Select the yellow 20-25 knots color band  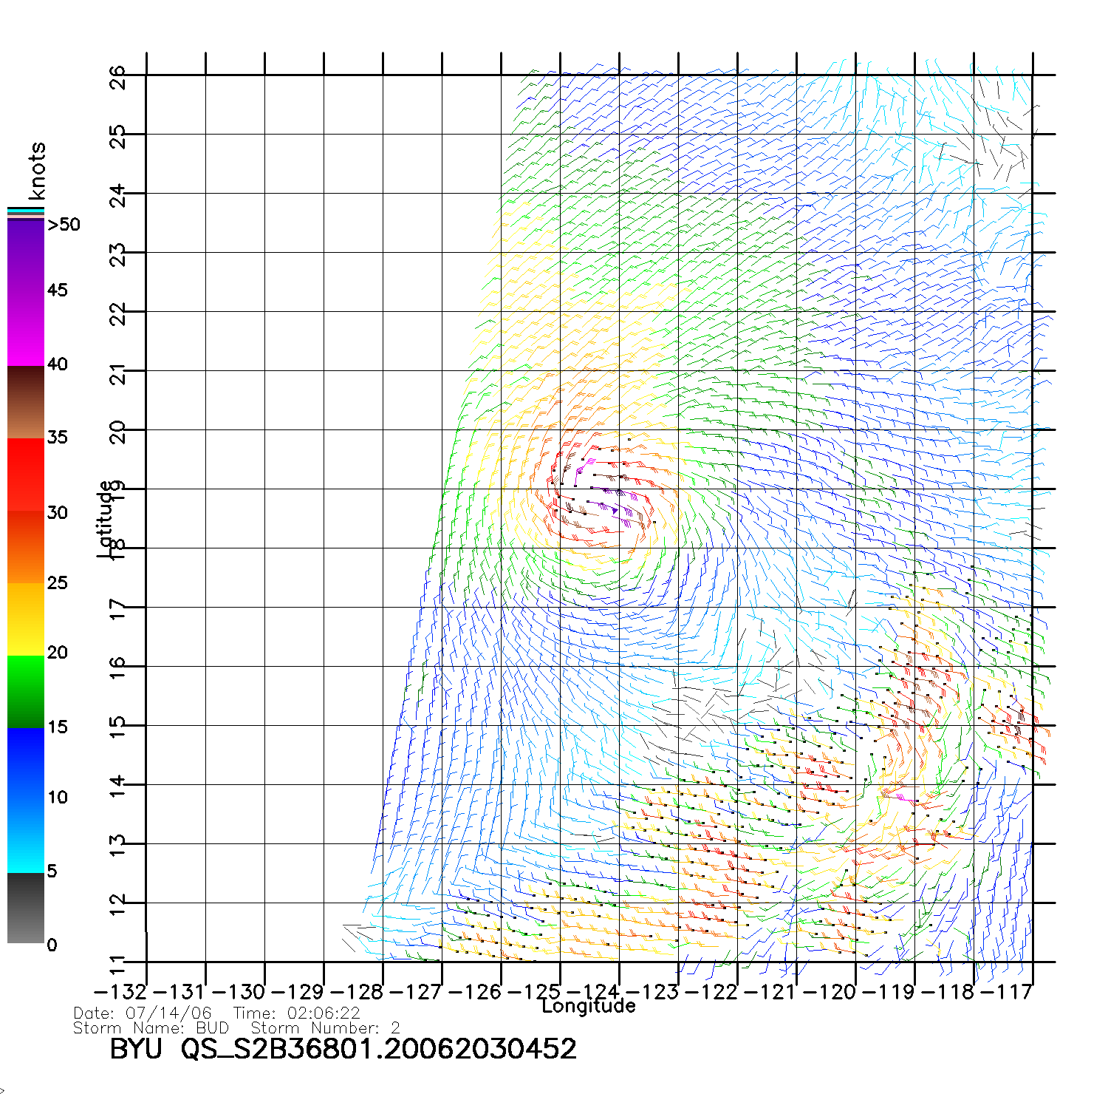pyautogui.click(x=26, y=619)
